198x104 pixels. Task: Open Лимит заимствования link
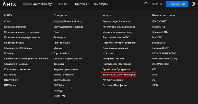[115, 48]
